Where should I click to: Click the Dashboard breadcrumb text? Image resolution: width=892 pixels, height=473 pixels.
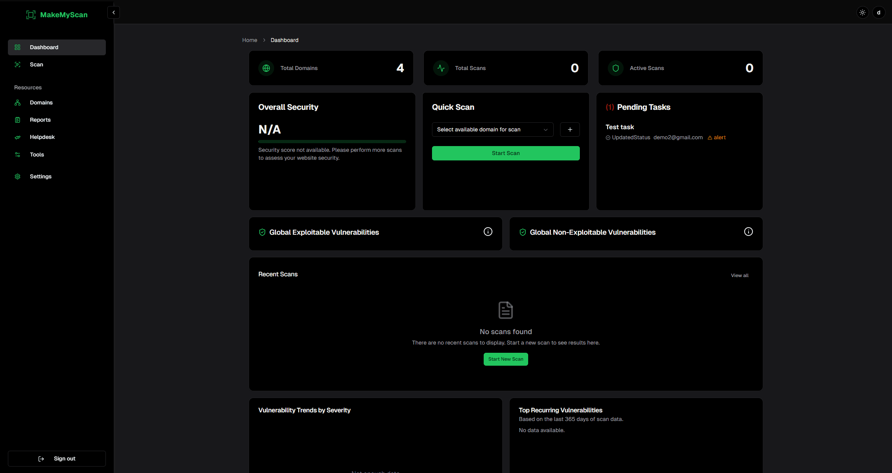pos(284,40)
